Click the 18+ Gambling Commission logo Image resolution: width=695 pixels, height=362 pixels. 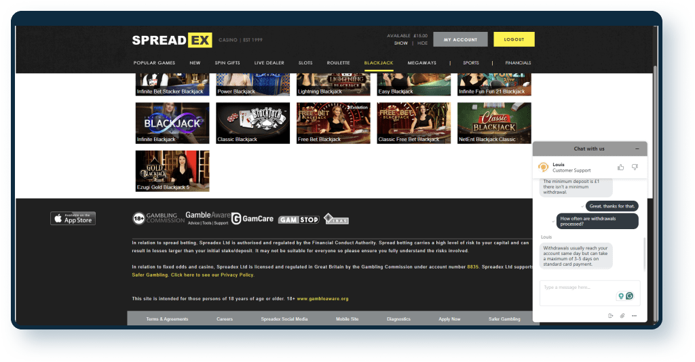click(158, 218)
